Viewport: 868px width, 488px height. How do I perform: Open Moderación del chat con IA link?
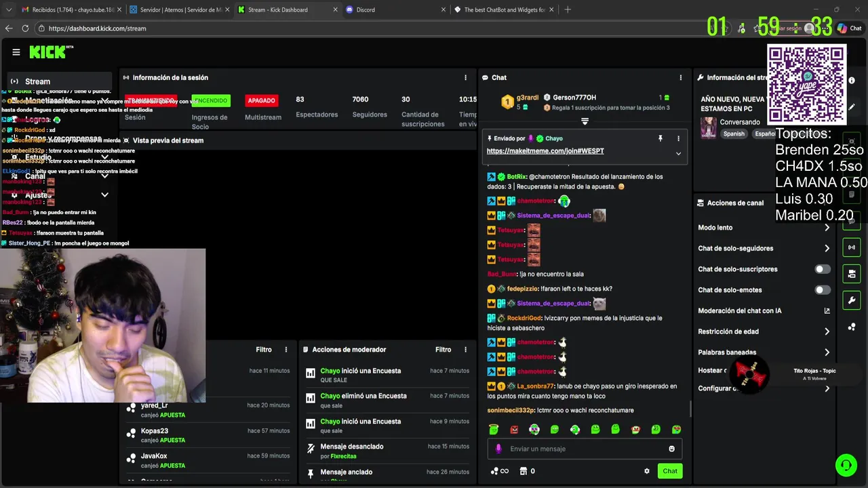(764, 311)
